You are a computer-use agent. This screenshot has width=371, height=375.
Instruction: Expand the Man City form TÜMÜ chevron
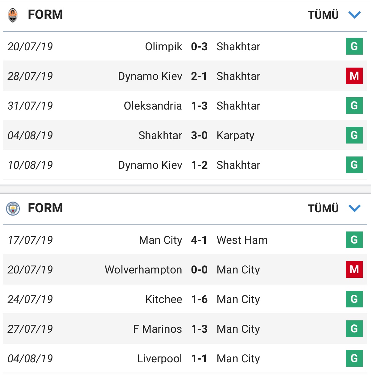pos(354,208)
